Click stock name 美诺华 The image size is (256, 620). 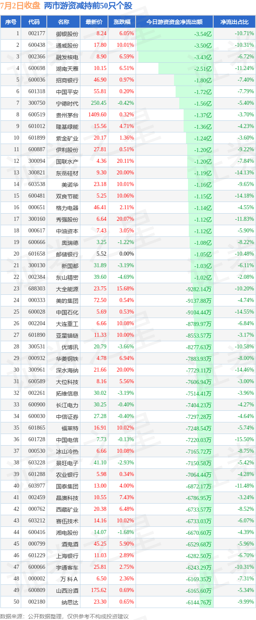click(x=70, y=185)
